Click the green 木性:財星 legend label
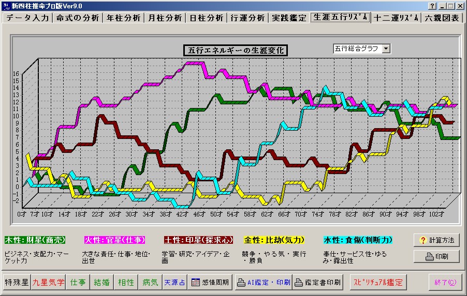 tap(35, 240)
